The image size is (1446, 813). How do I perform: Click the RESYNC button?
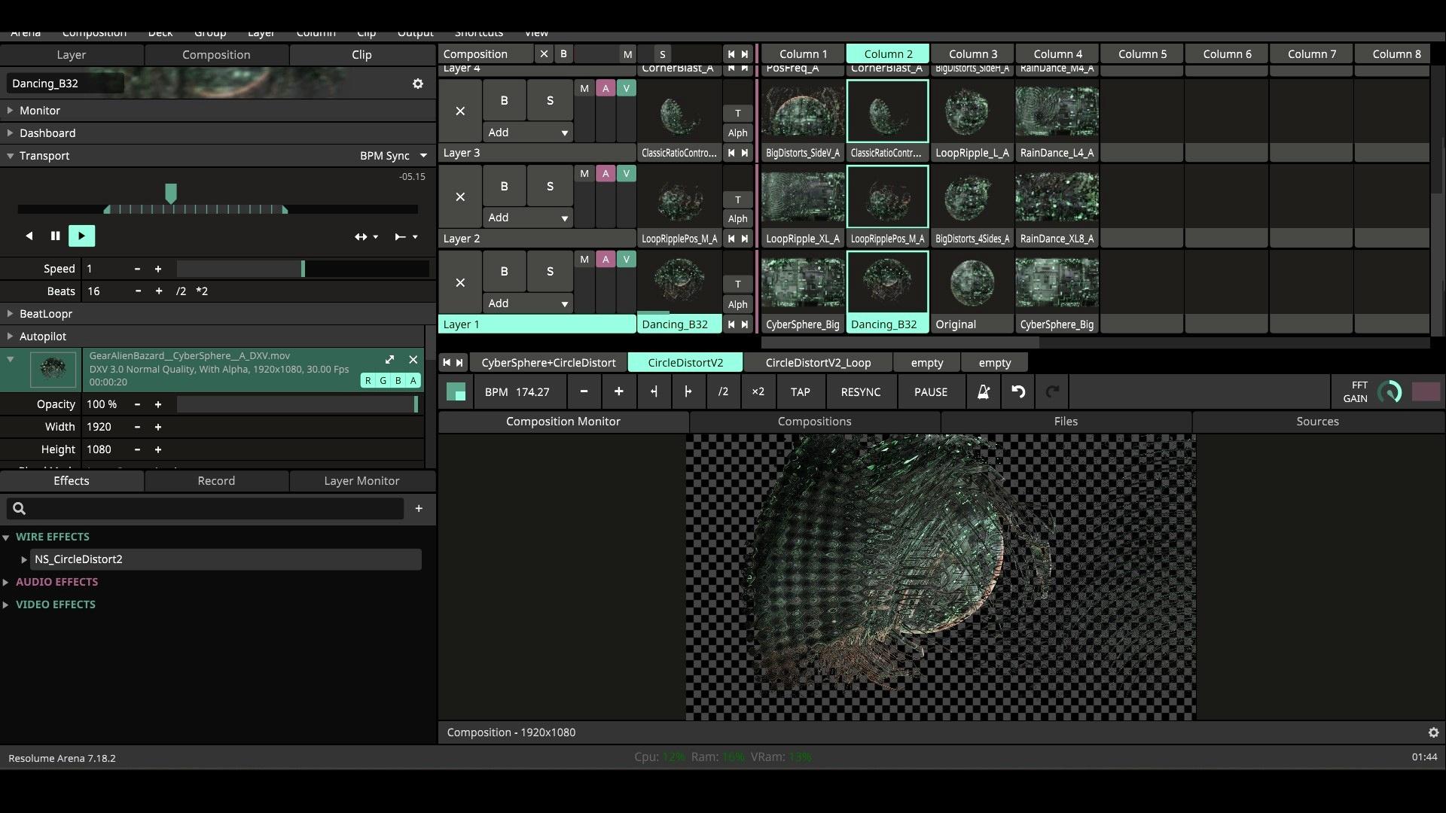[861, 392]
